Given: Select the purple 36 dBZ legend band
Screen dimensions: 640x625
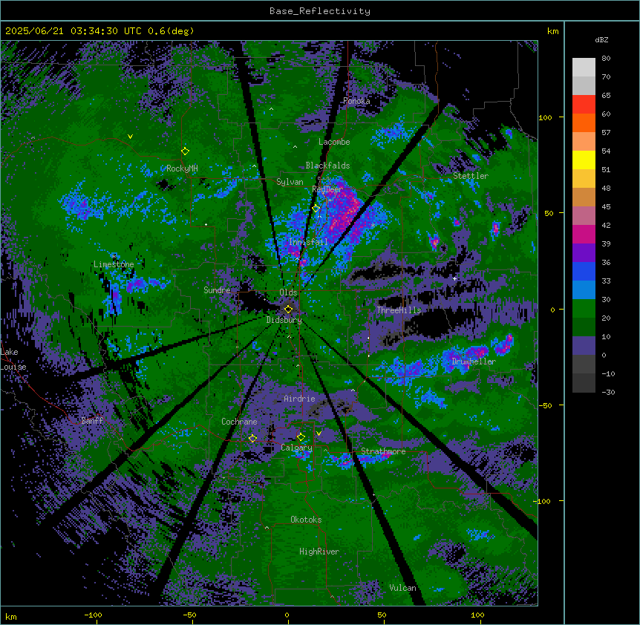Looking at the screenshot, I should point(584,252).
